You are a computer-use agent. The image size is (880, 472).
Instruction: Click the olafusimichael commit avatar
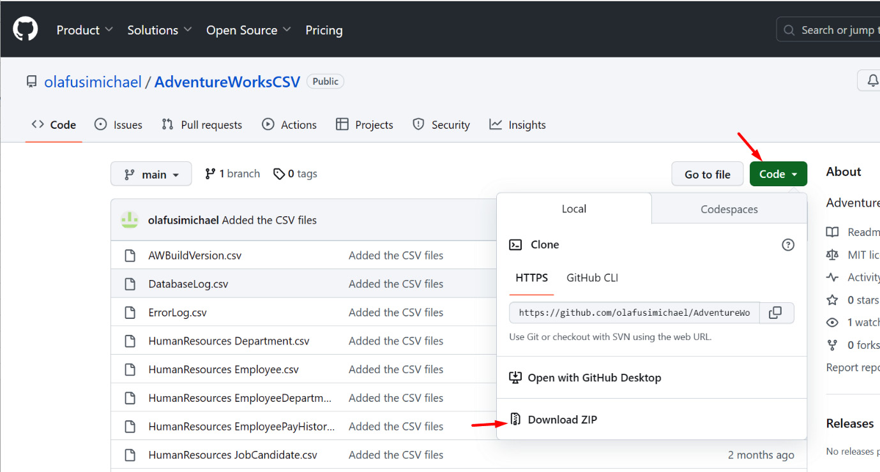pos(130,220)
